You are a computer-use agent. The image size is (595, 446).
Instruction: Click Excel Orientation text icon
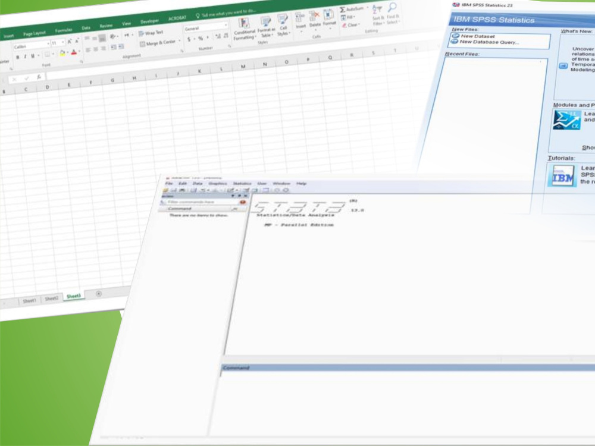click(x=112, y=37)
